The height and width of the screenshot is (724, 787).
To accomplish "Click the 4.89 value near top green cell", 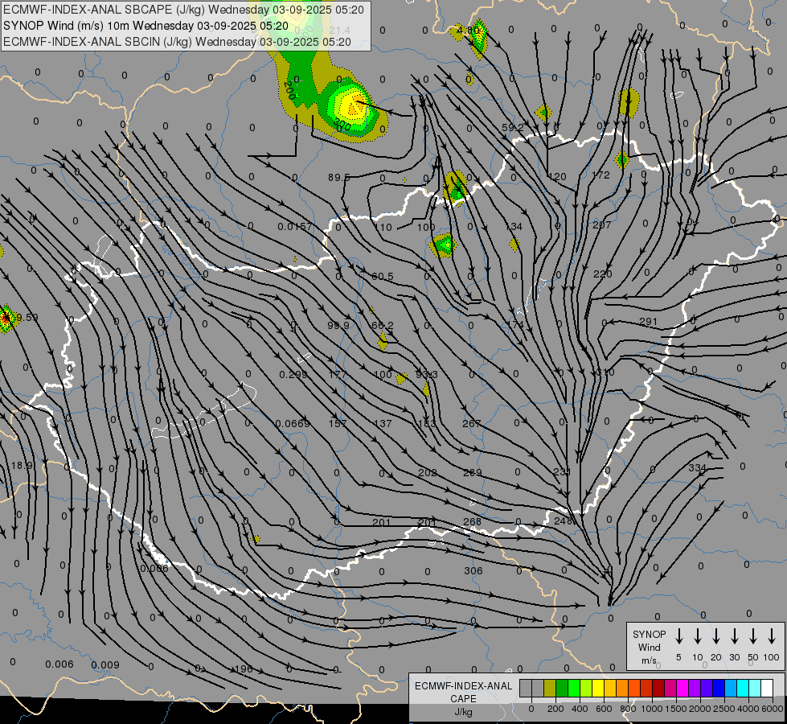I will tap(469, 30).
